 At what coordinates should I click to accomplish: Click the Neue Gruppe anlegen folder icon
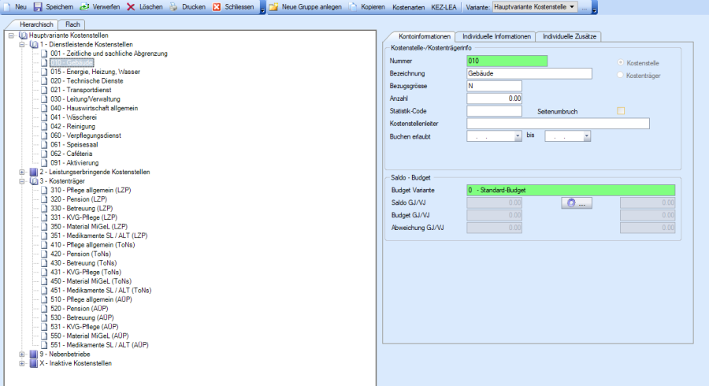pyautogui.click(x=273, y=7)
